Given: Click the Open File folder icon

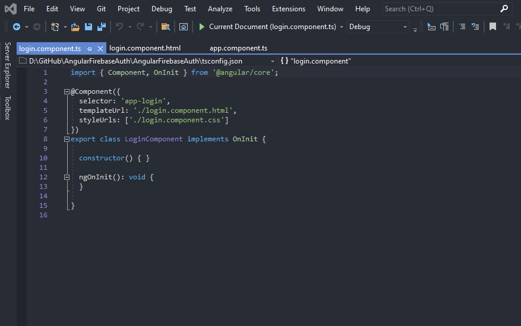Looking at the screenshot, I should pos(75,27).
